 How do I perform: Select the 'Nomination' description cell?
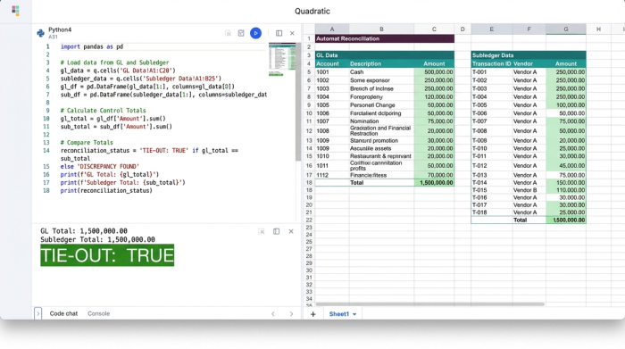(x=381, y=121)
